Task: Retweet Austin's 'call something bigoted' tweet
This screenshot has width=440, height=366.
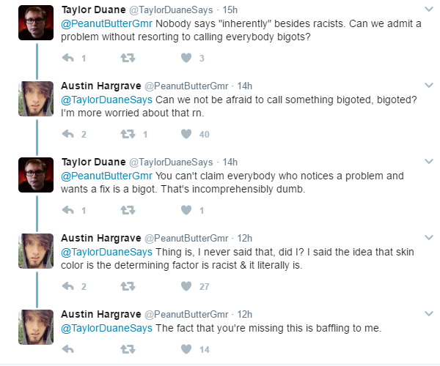Action: click(128, 134)
